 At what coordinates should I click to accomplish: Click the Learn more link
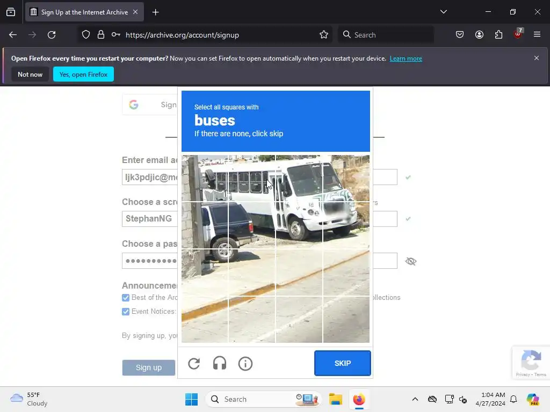pyautogui.click(x=406, y=58)
